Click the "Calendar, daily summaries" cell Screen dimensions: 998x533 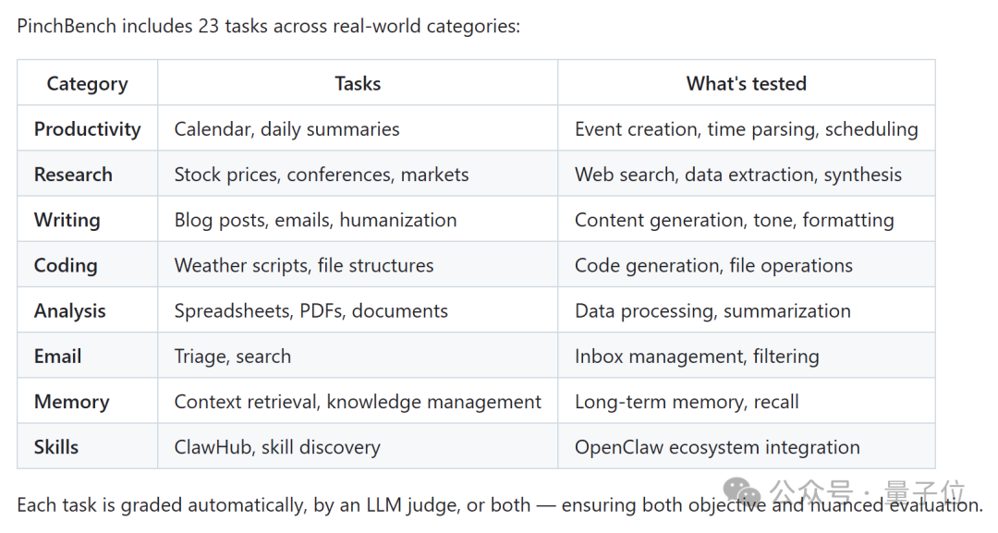tap(286, 129)
